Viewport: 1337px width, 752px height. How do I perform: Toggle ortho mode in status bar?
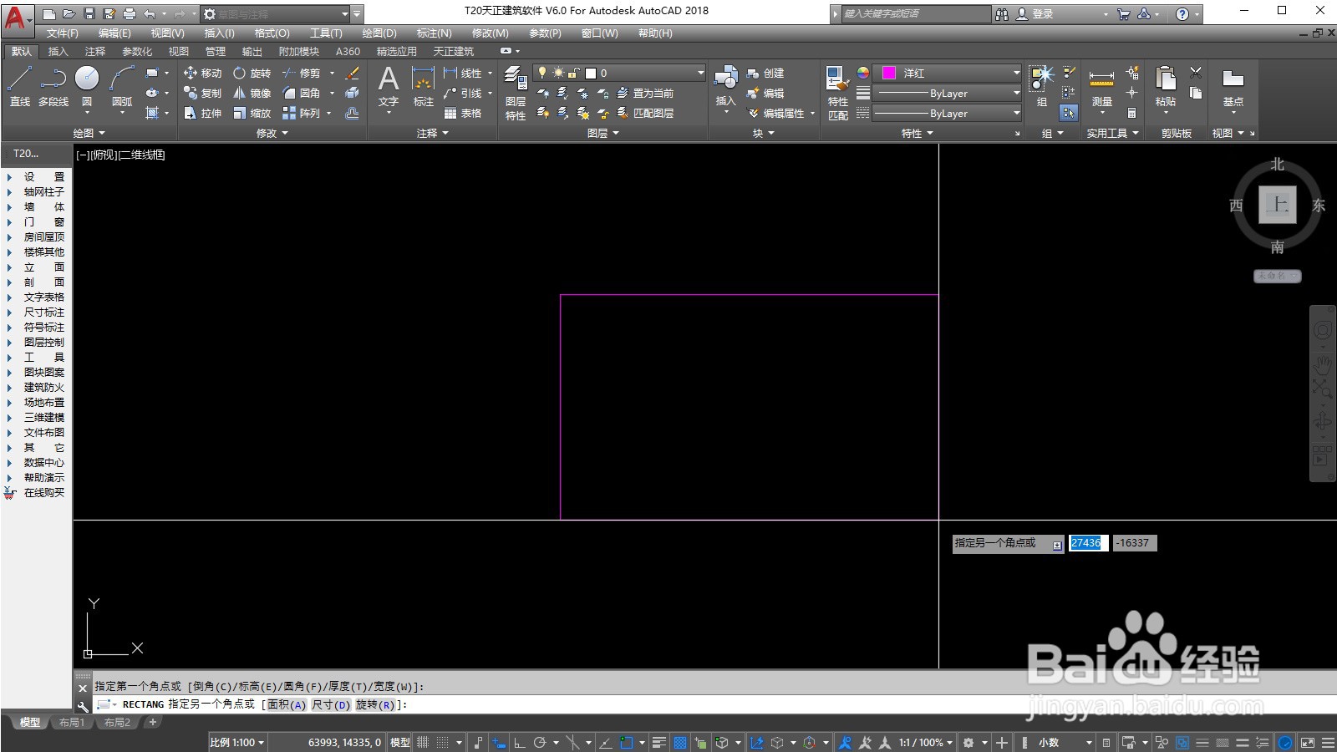(x=519, y=742)
